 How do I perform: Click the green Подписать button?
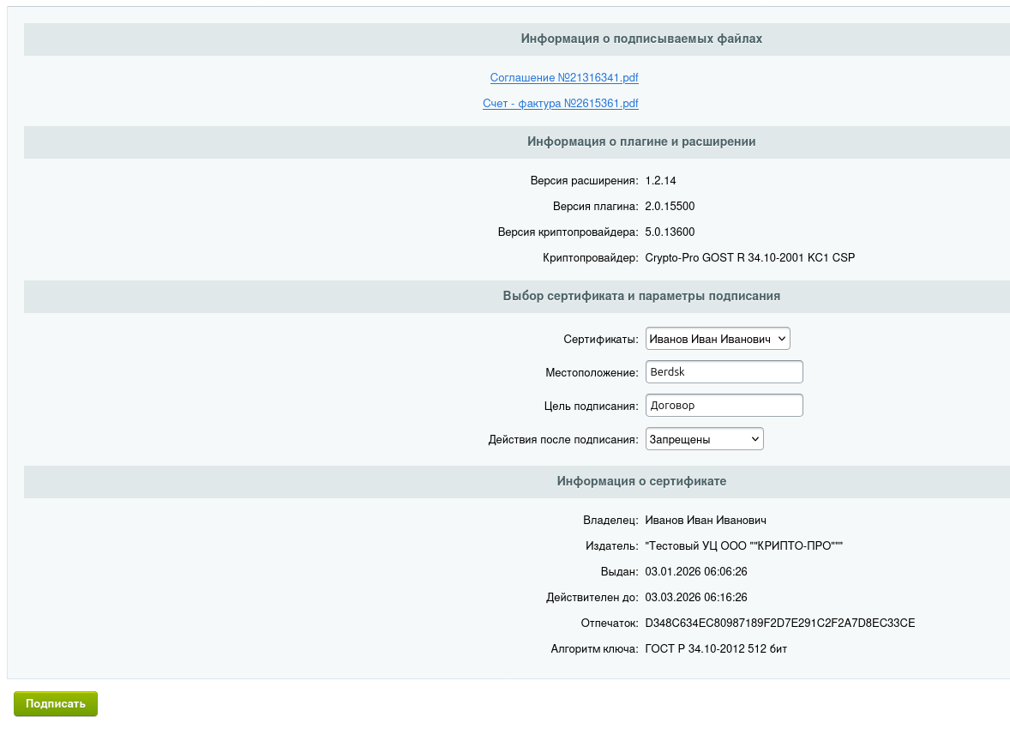pyautogui.click(x=55, y=703)
